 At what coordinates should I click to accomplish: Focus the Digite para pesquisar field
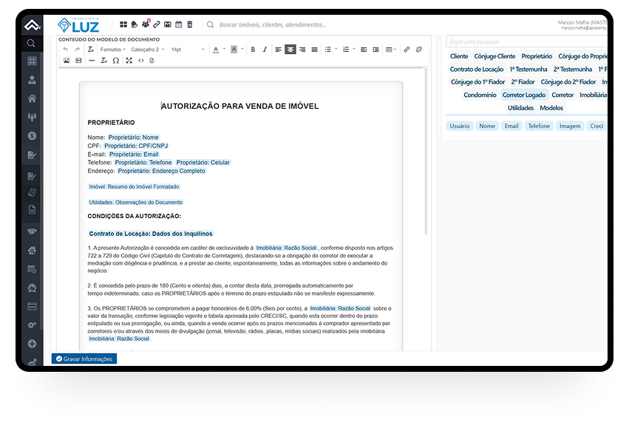click(526, 41)
